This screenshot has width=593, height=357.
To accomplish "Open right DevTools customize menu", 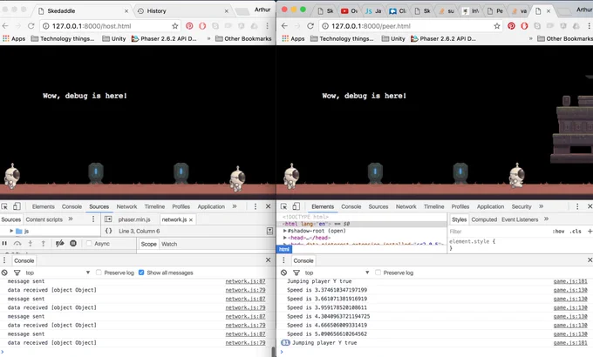I will (577, 206).
